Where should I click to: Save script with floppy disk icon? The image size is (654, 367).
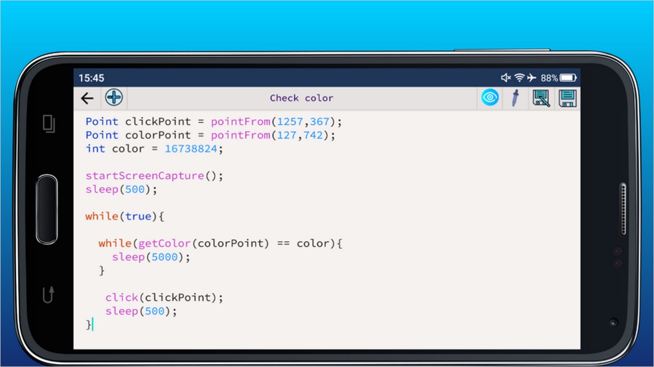(x=567, y=98)
